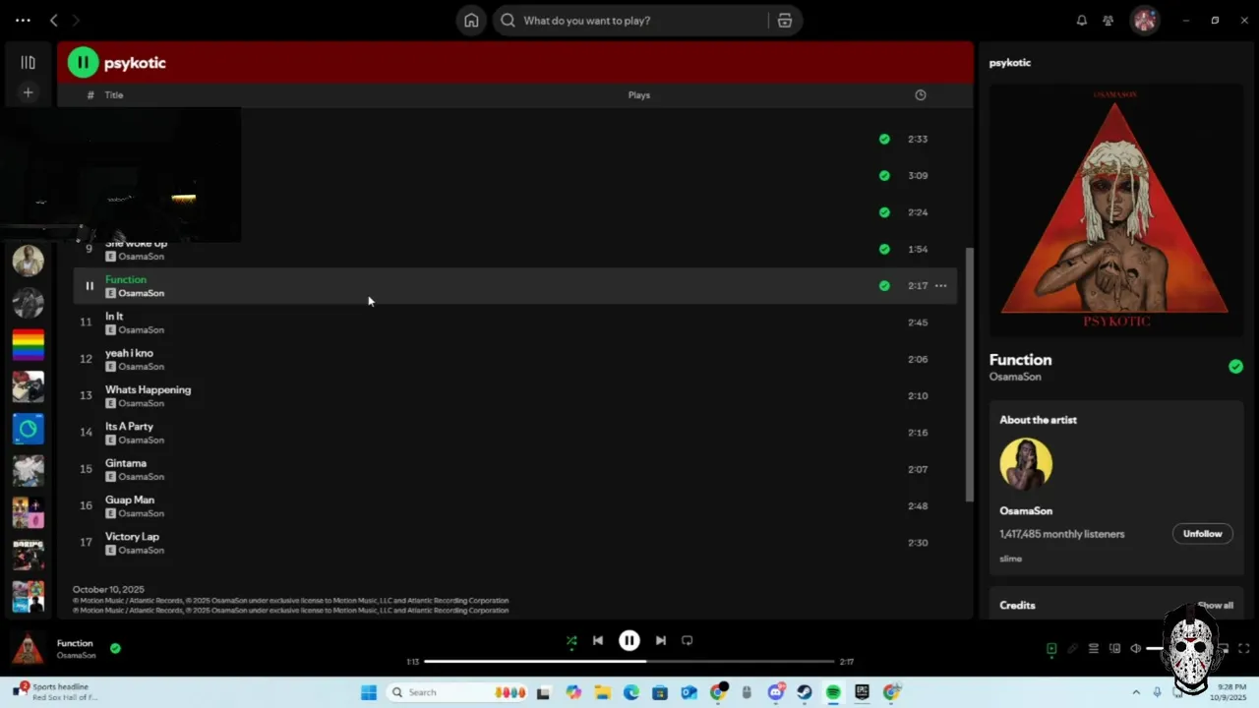Pause playback with the center player button
Viewport: 1259px width, 708px height.
click(x=629, y=640)
